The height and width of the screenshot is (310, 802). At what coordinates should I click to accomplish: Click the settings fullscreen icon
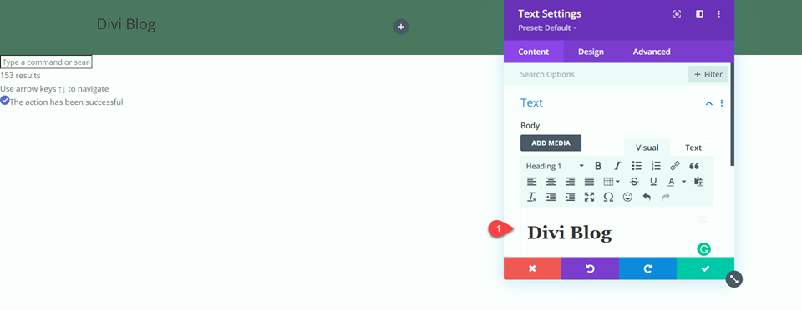678,14
